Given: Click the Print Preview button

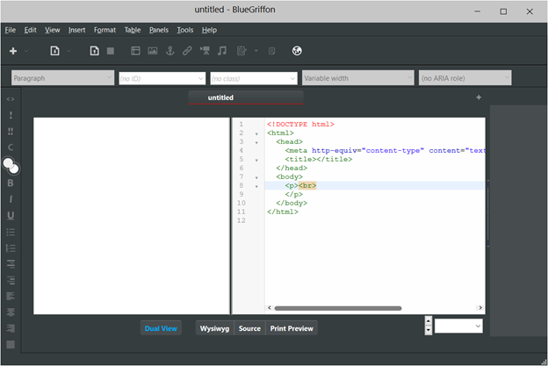Looking at the screenshot, I should (292, 328).
